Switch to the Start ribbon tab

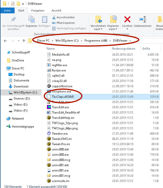tap(21, 11)
